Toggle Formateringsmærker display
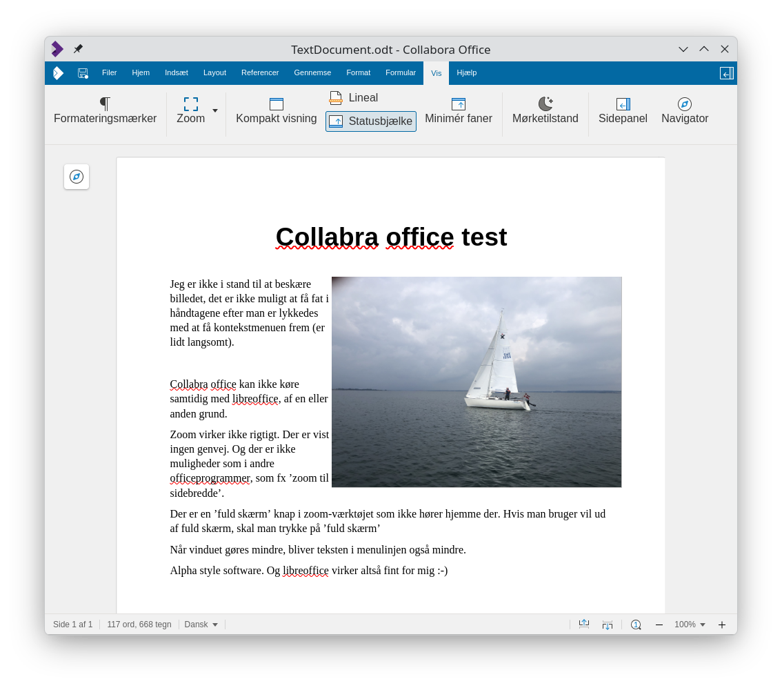This screenshot has width=782, height=688. [105, 104]
